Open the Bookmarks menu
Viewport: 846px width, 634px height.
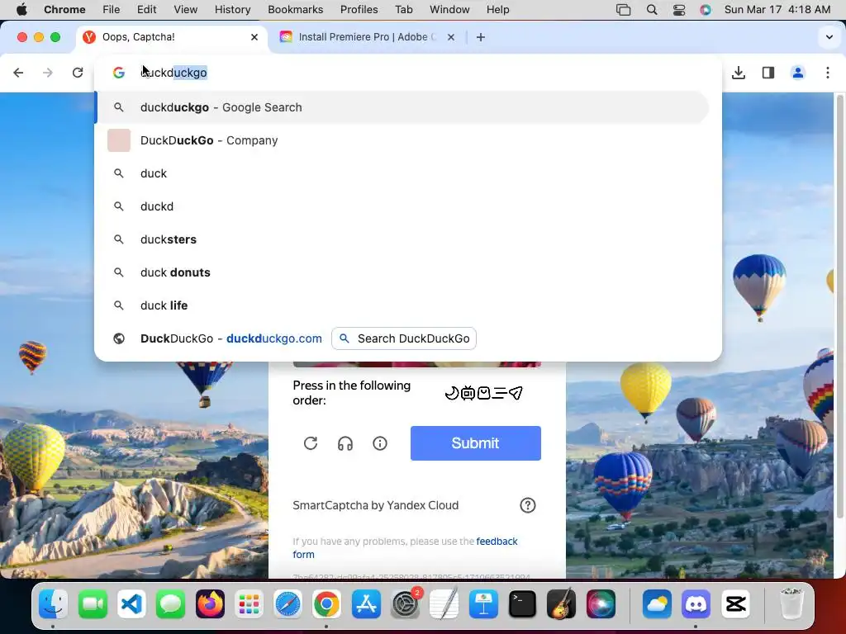[x=295, y=10]
